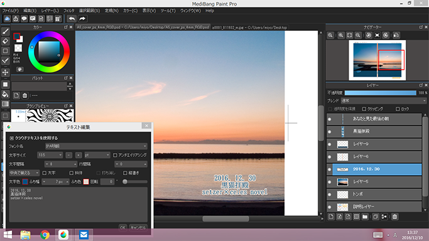This screenshot has height=241, width=429.
Task: Click the speech bubble icon in toolbar
Action: coord(24,19)
